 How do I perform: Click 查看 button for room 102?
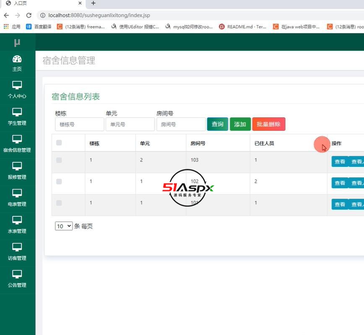340,183
